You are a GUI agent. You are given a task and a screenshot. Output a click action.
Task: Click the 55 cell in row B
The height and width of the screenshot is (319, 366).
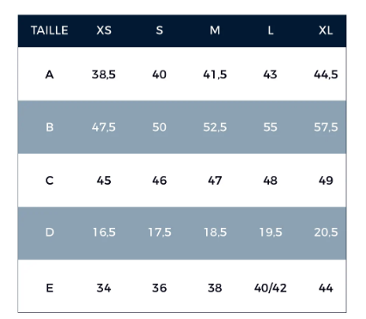[x=271, y=127]
